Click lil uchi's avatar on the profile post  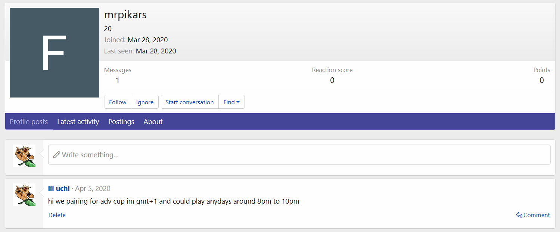tap(24, 195)
